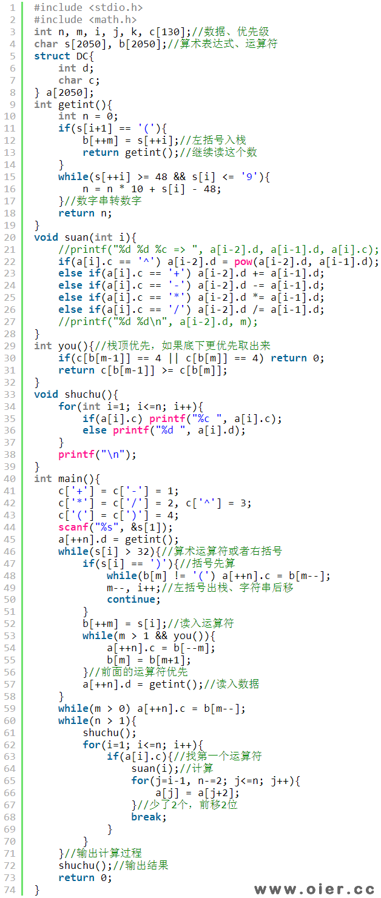
Task: Click the 'void shuchu(){' function header
Action: click(76, 394)
